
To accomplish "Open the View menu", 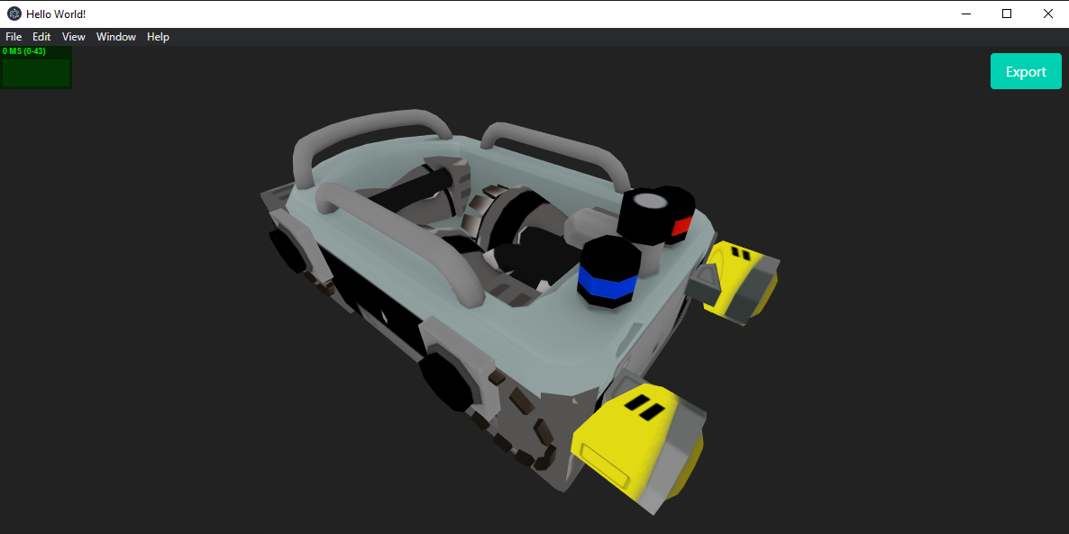I will [73, 37].
